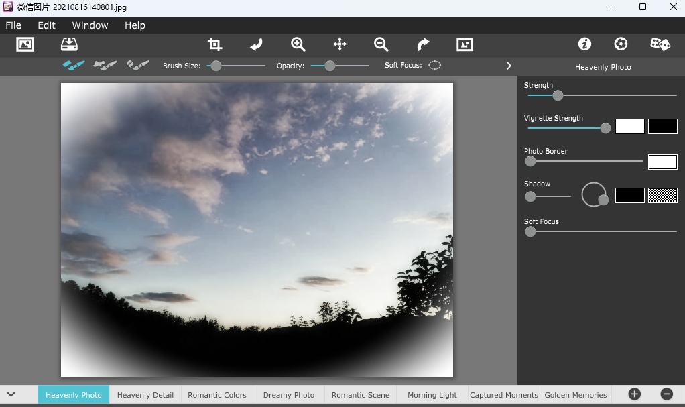Pick the black Vignette Strength color swatch
Image resolution: width=685 pixels, height=407 pixels.
click(662, 127)
